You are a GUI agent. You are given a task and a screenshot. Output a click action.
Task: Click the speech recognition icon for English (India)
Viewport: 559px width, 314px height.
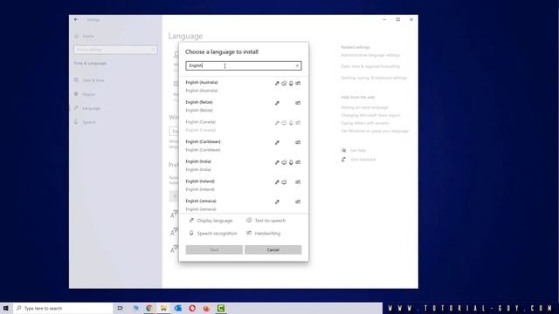tap(291, 162)
